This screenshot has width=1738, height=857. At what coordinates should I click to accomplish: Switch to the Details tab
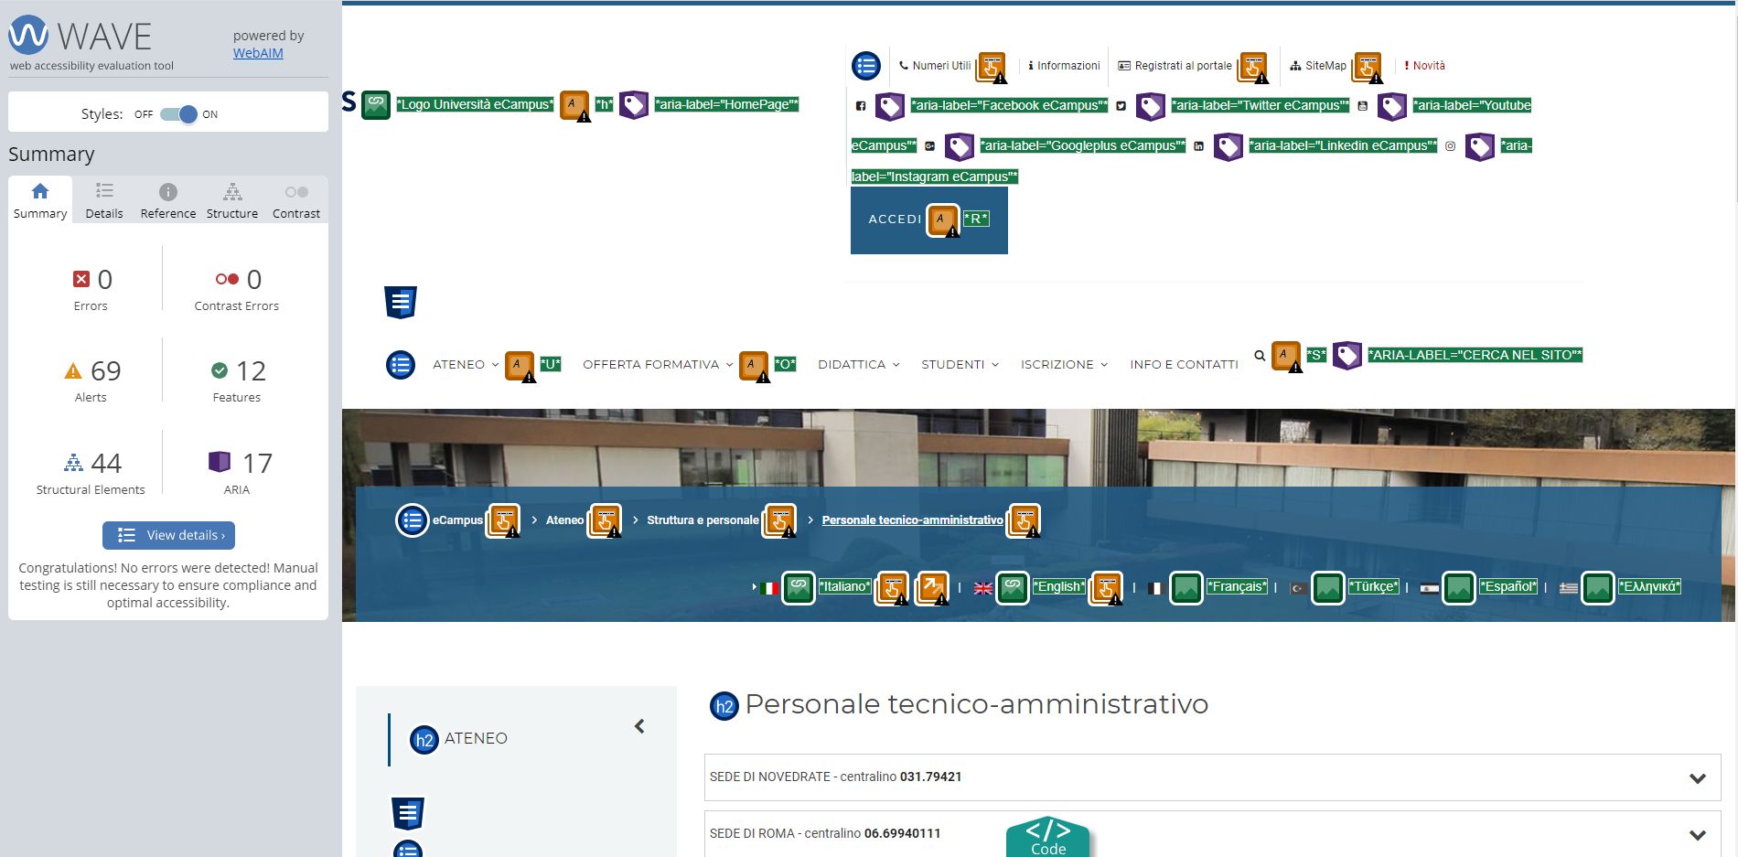(104, 200)
